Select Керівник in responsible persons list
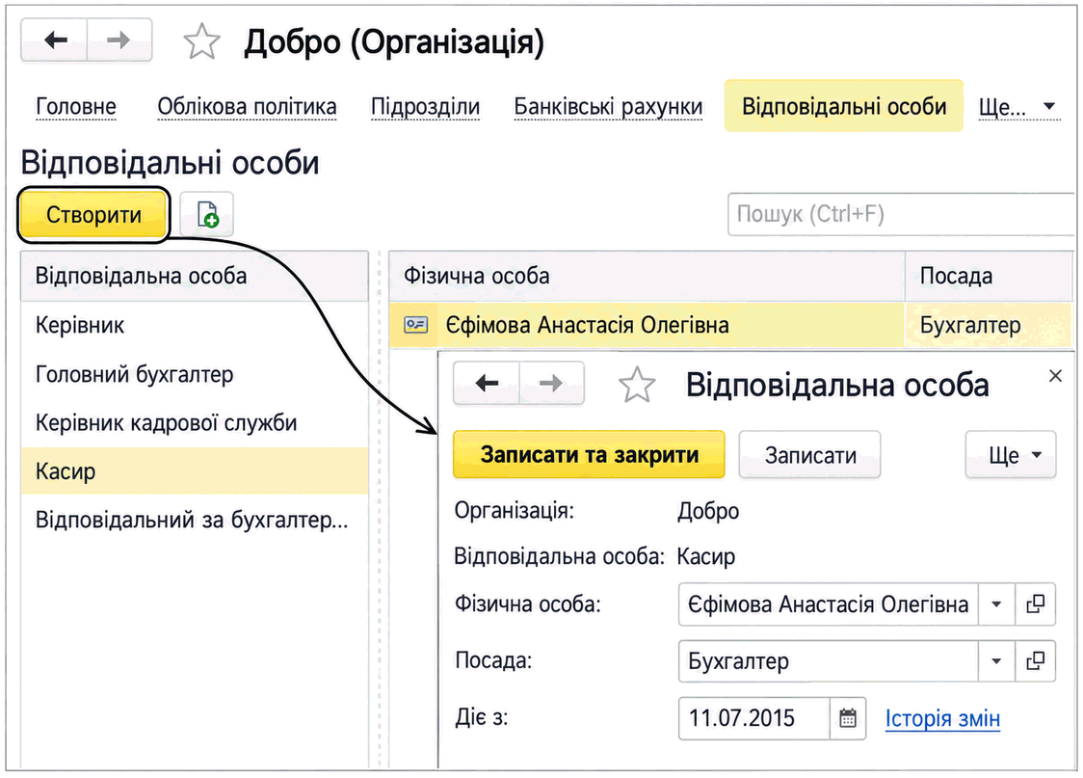 point(194,325)
